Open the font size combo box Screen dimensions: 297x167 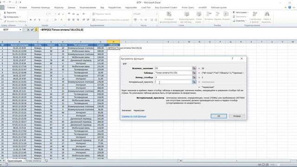pyautogui.click(x=52, y=14)
